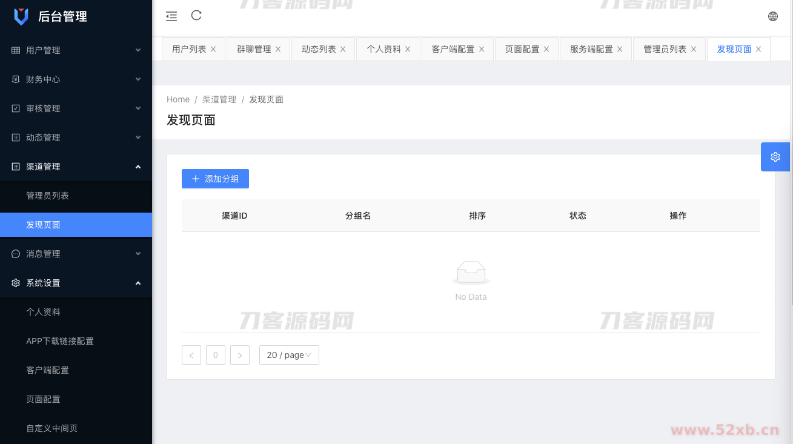Screen dimensions: 793x444
Task: Select 管理员列表 in the sidebar
Action: [x=49, y=196]
